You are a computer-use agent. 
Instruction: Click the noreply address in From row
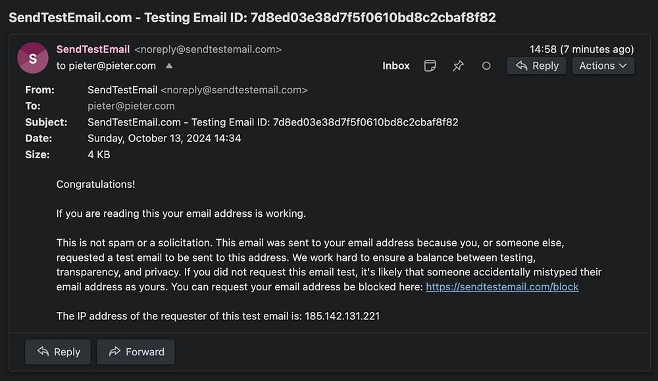tap(234, 90)
